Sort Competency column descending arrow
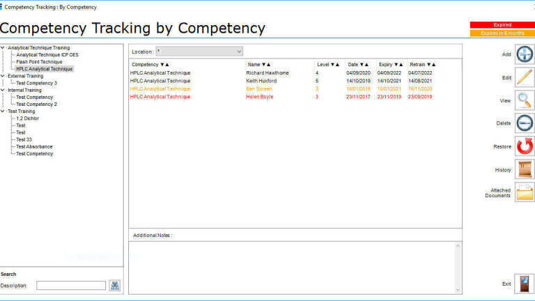The width and height of the screenshot is (535, 301). tap(162, 65)
